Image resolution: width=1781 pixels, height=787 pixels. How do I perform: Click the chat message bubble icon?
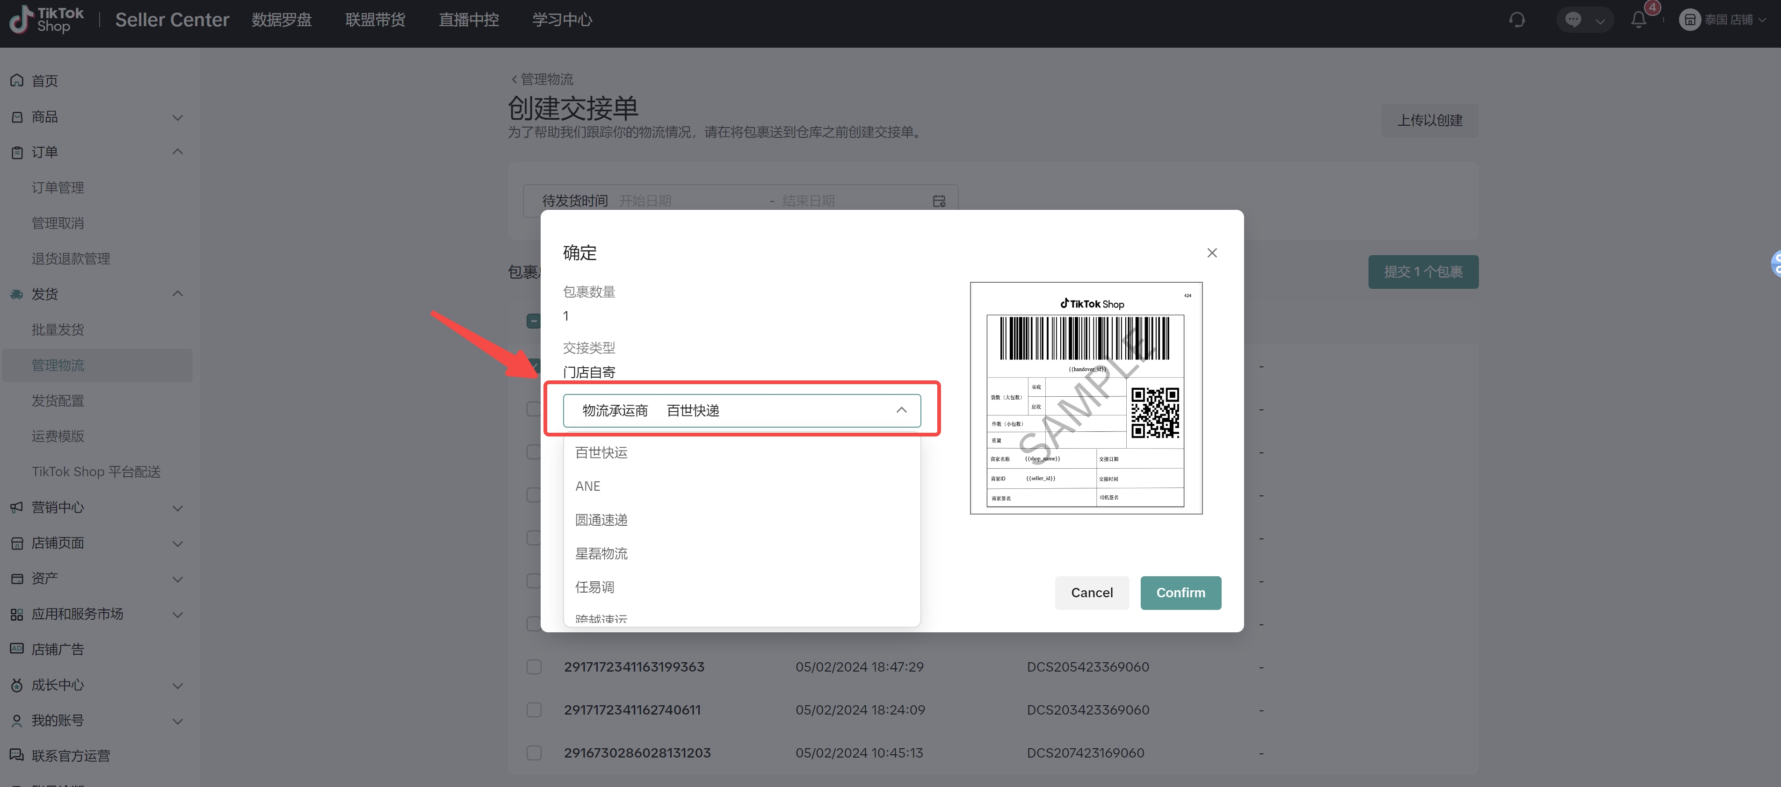(1574, 20)
